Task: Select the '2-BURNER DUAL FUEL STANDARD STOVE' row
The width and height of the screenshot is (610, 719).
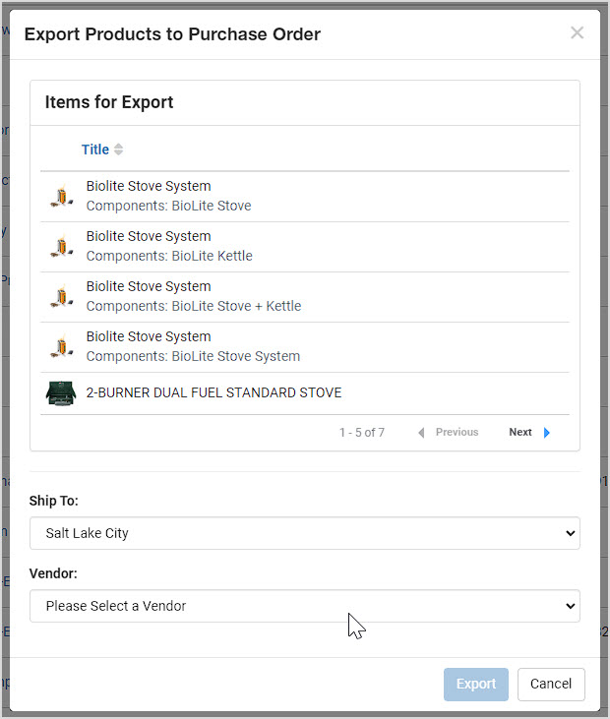Action: point(305,393)
